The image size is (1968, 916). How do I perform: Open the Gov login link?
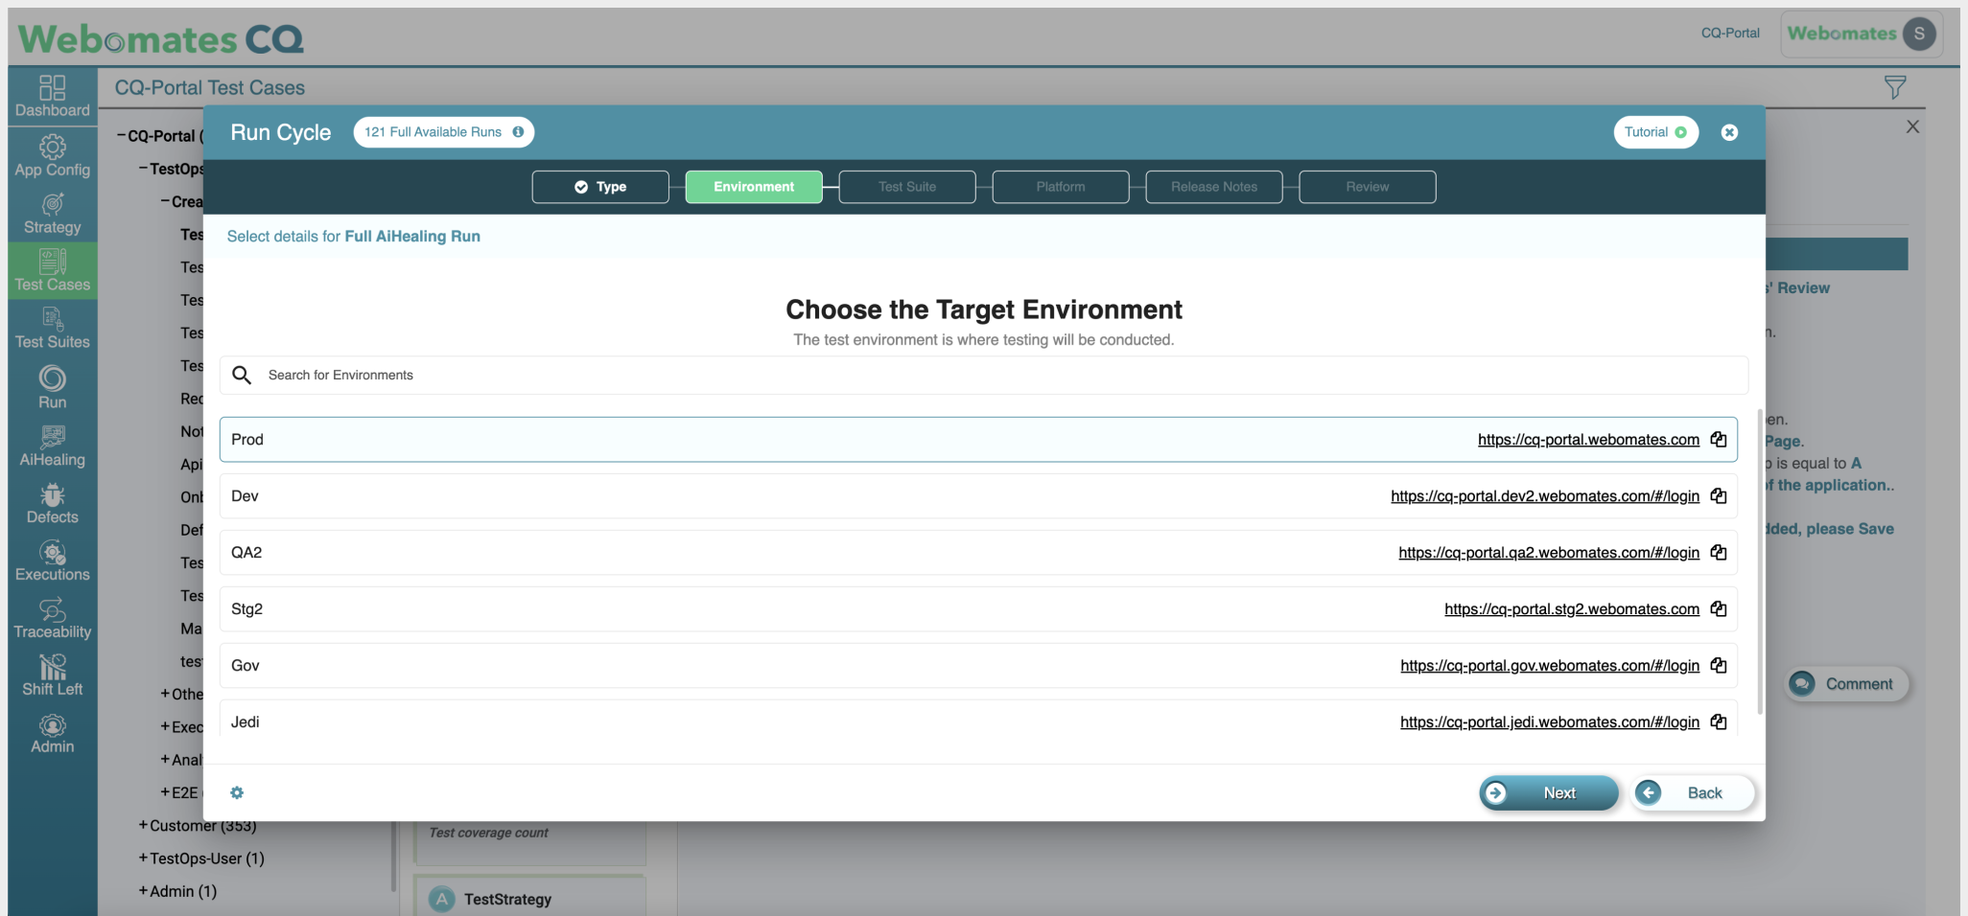tap(1550, 665)
